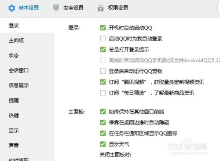Screen dimensions: 220x161
Task: Click the 主面板: section label
Action: (77, 112)
